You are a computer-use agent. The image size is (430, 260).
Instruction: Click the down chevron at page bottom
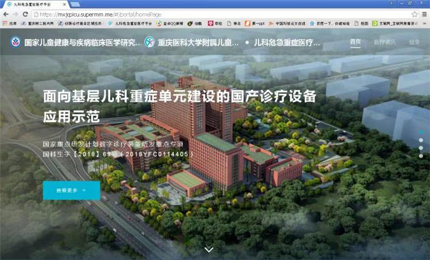click(x=209, y=249)
